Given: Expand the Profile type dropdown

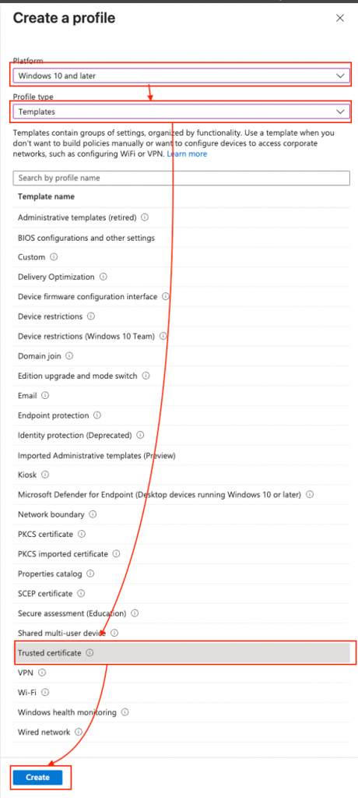Looking at the screenshot, I should click(x=181, y=111).
